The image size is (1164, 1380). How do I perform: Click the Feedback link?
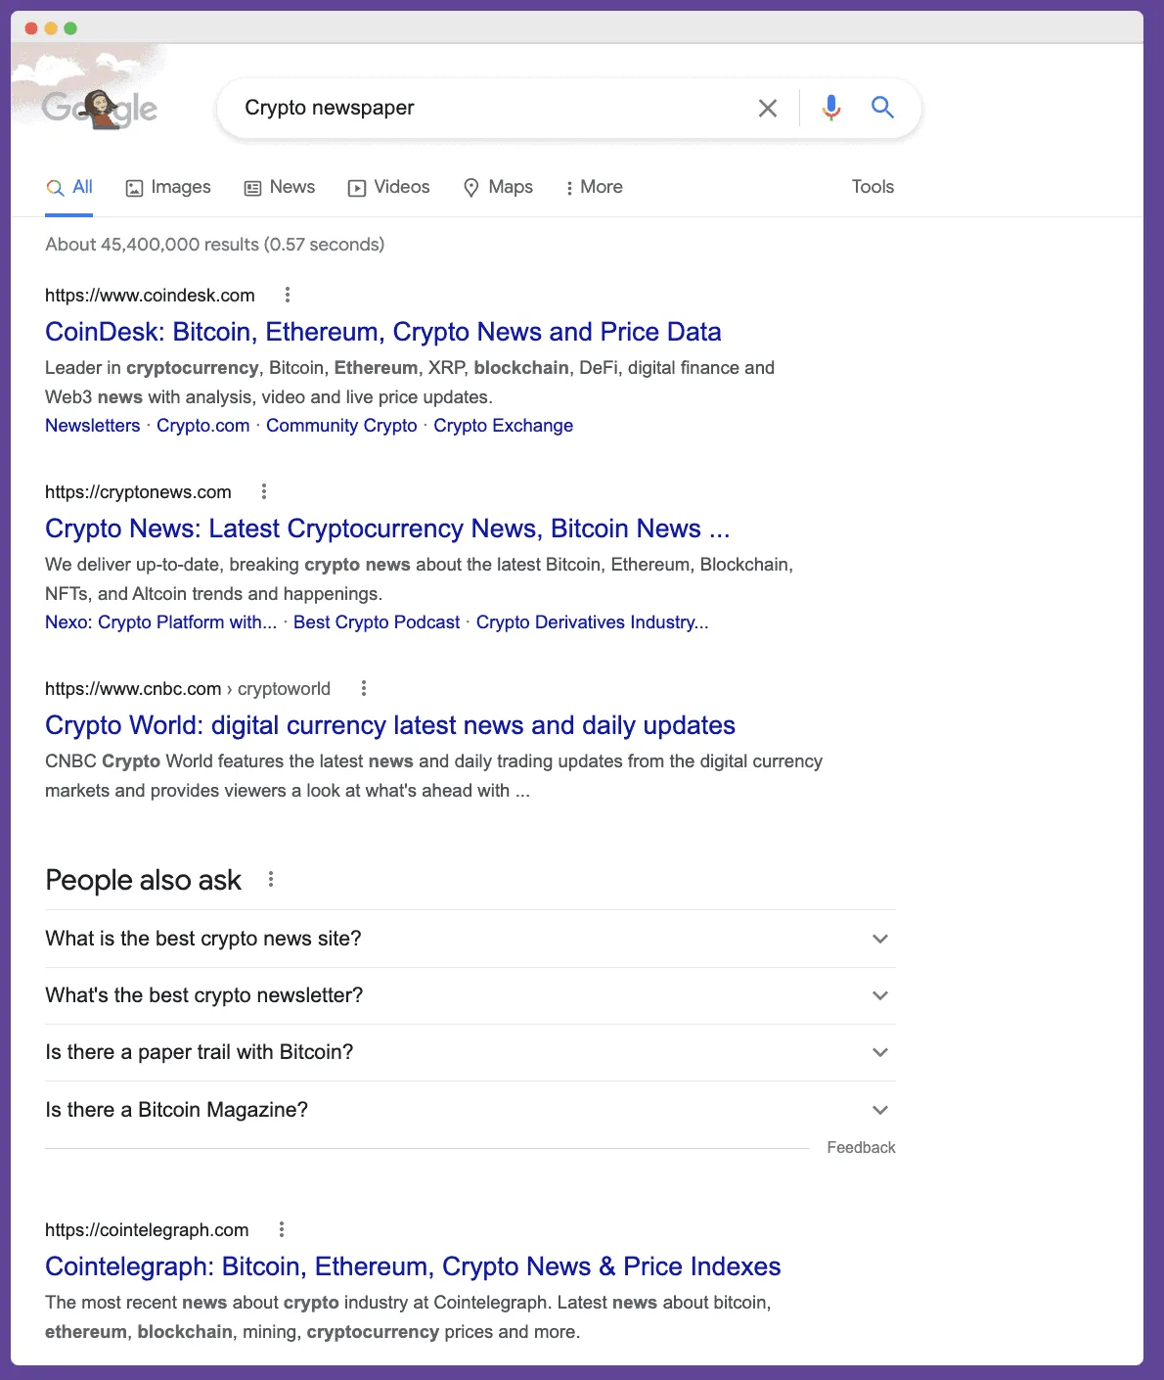[860, 1147]
